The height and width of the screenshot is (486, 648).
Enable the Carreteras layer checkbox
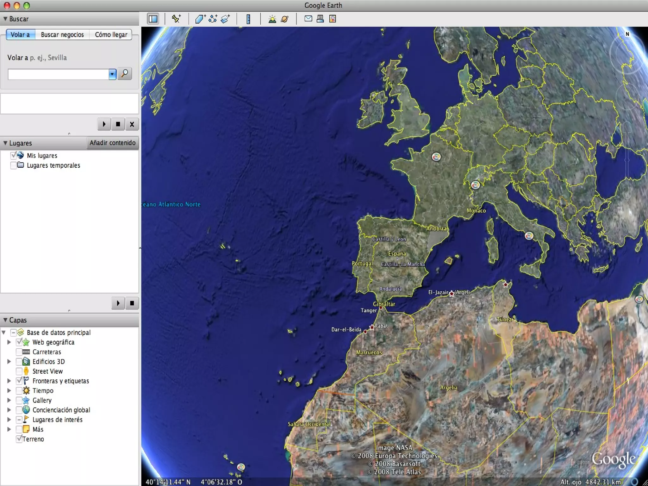(x=19, y=352)
